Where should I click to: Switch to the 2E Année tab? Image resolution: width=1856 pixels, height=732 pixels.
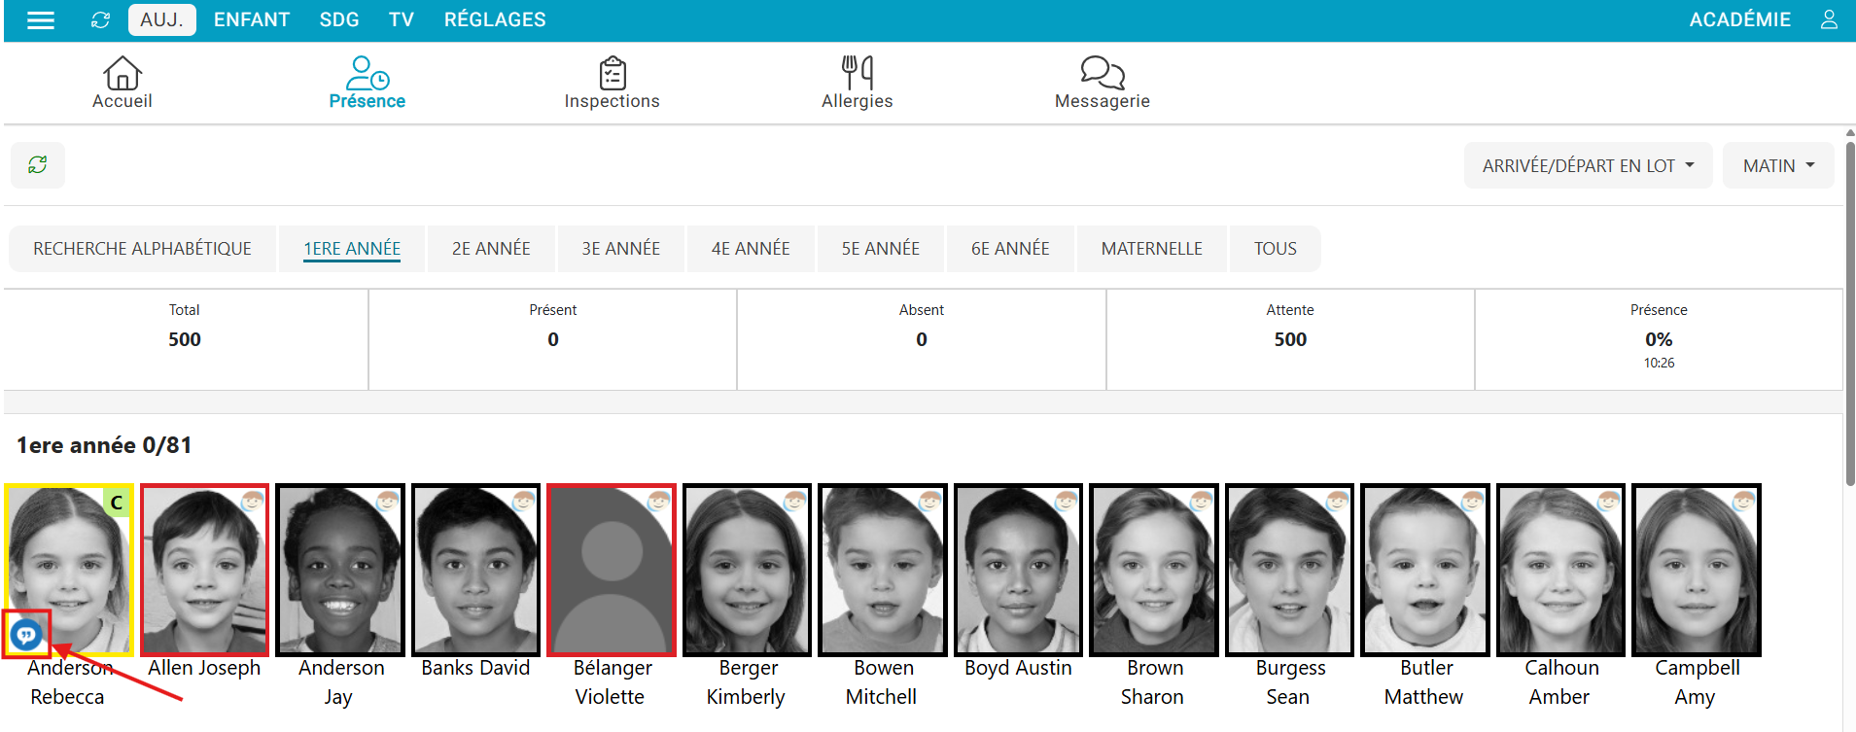pyautogui.click(x=491, y=249)
